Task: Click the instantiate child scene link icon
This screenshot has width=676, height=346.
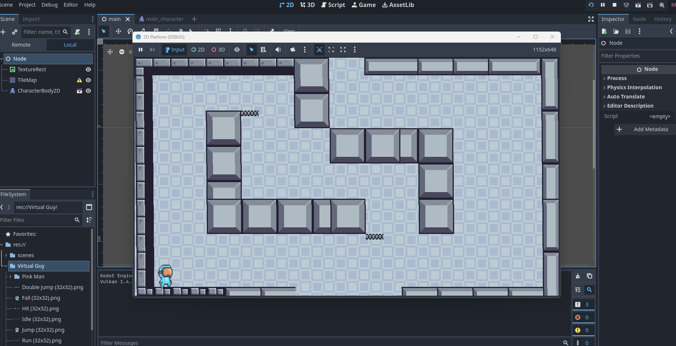Action: click(x=15, y=32)
